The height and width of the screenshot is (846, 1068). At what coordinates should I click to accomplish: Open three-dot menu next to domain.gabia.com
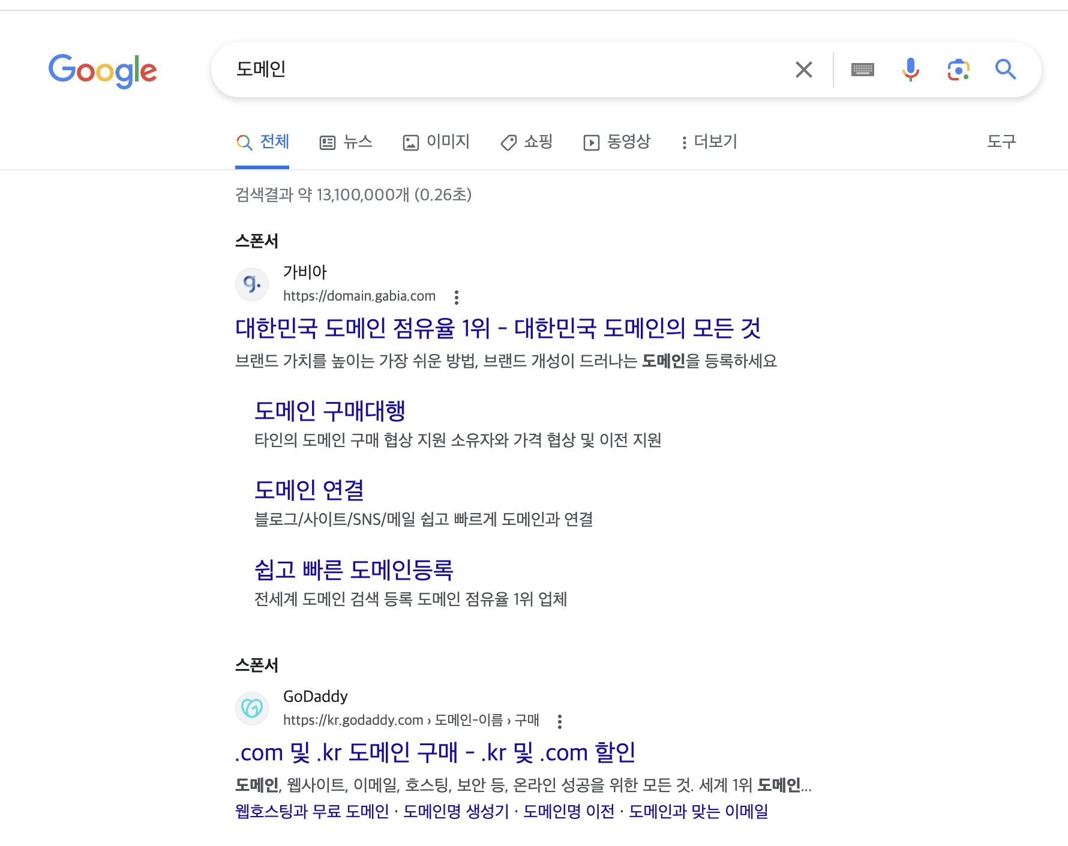(x=457, y=297)
